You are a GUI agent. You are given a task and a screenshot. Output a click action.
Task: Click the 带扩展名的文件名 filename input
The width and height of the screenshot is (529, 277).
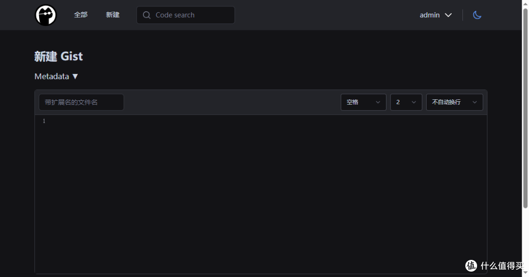[81, 102]
